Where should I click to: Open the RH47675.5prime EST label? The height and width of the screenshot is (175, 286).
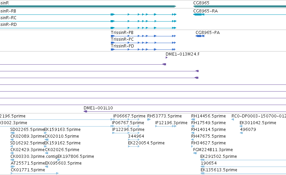(x=208, y=136)
